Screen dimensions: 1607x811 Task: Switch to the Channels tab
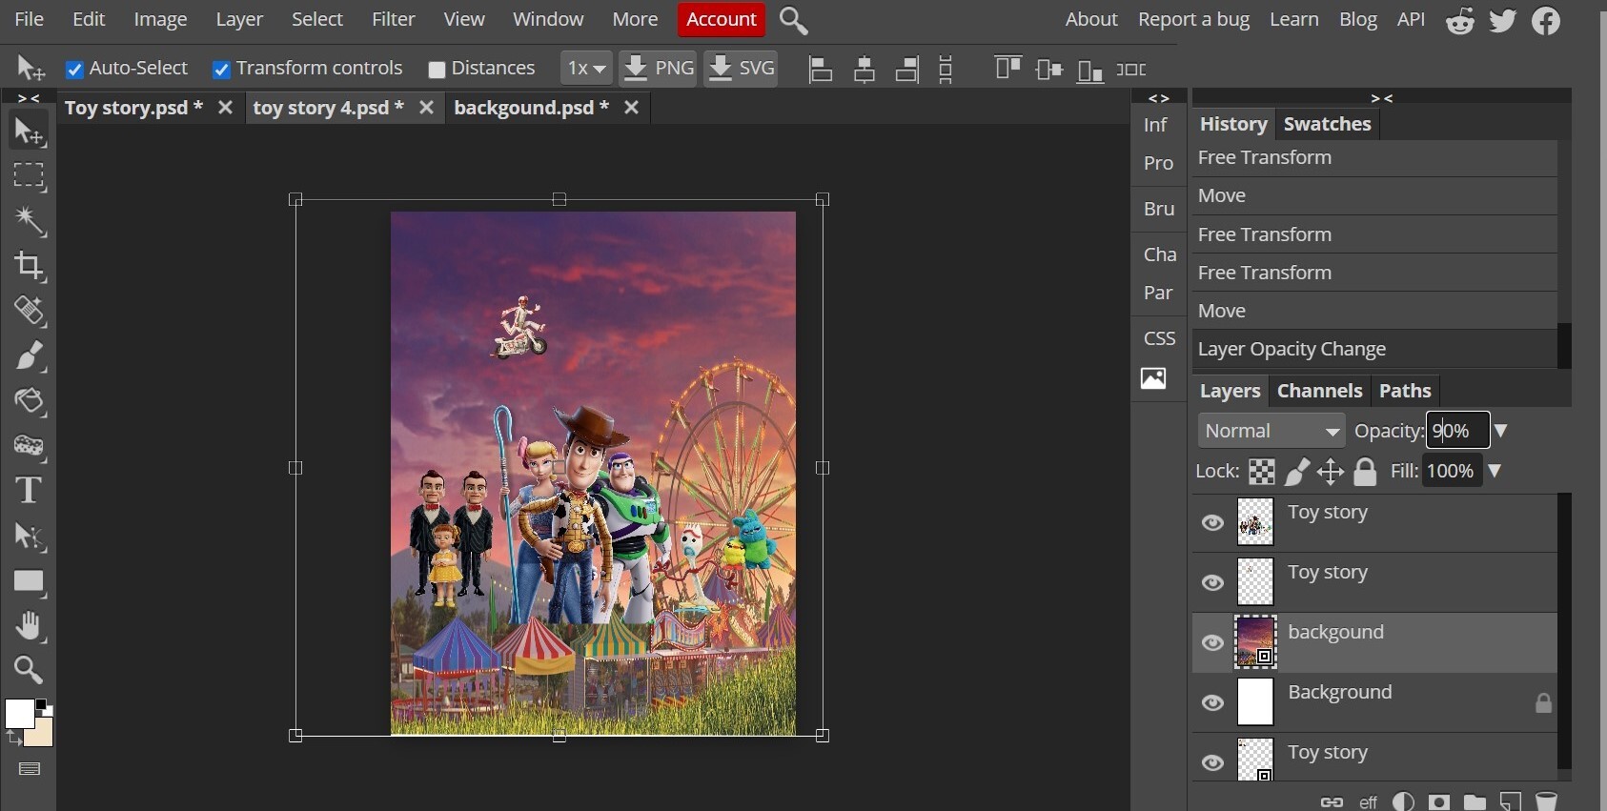pyautogui.click(x=1319, y=391)
